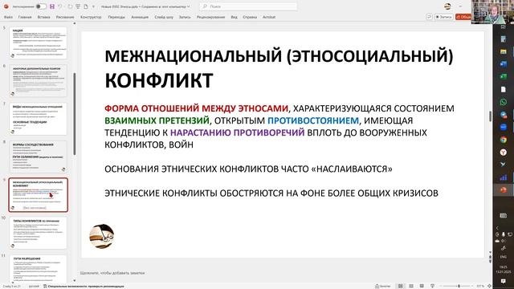Image resolution: width=514 pixels, height=289 pixels.
Task: Click the slide panel scrollbar thumb
Action: [x=75, y=114]
